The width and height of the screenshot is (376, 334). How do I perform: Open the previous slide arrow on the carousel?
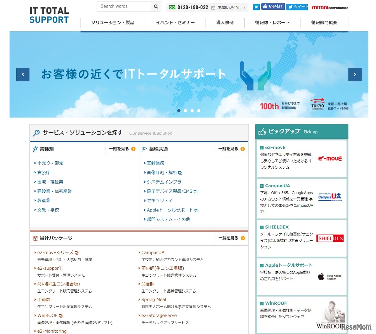tap(23, 75)
